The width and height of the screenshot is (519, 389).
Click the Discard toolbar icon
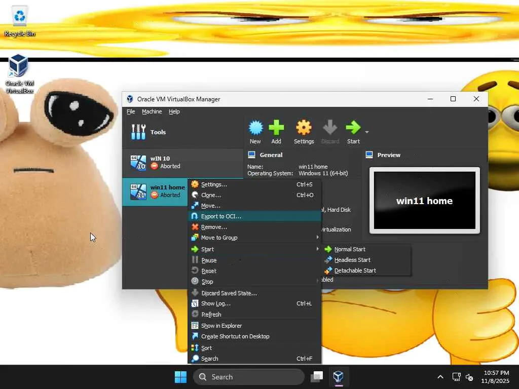click(x=330, y=128)
